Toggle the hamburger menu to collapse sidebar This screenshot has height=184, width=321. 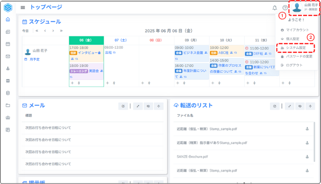click(23, 7)
